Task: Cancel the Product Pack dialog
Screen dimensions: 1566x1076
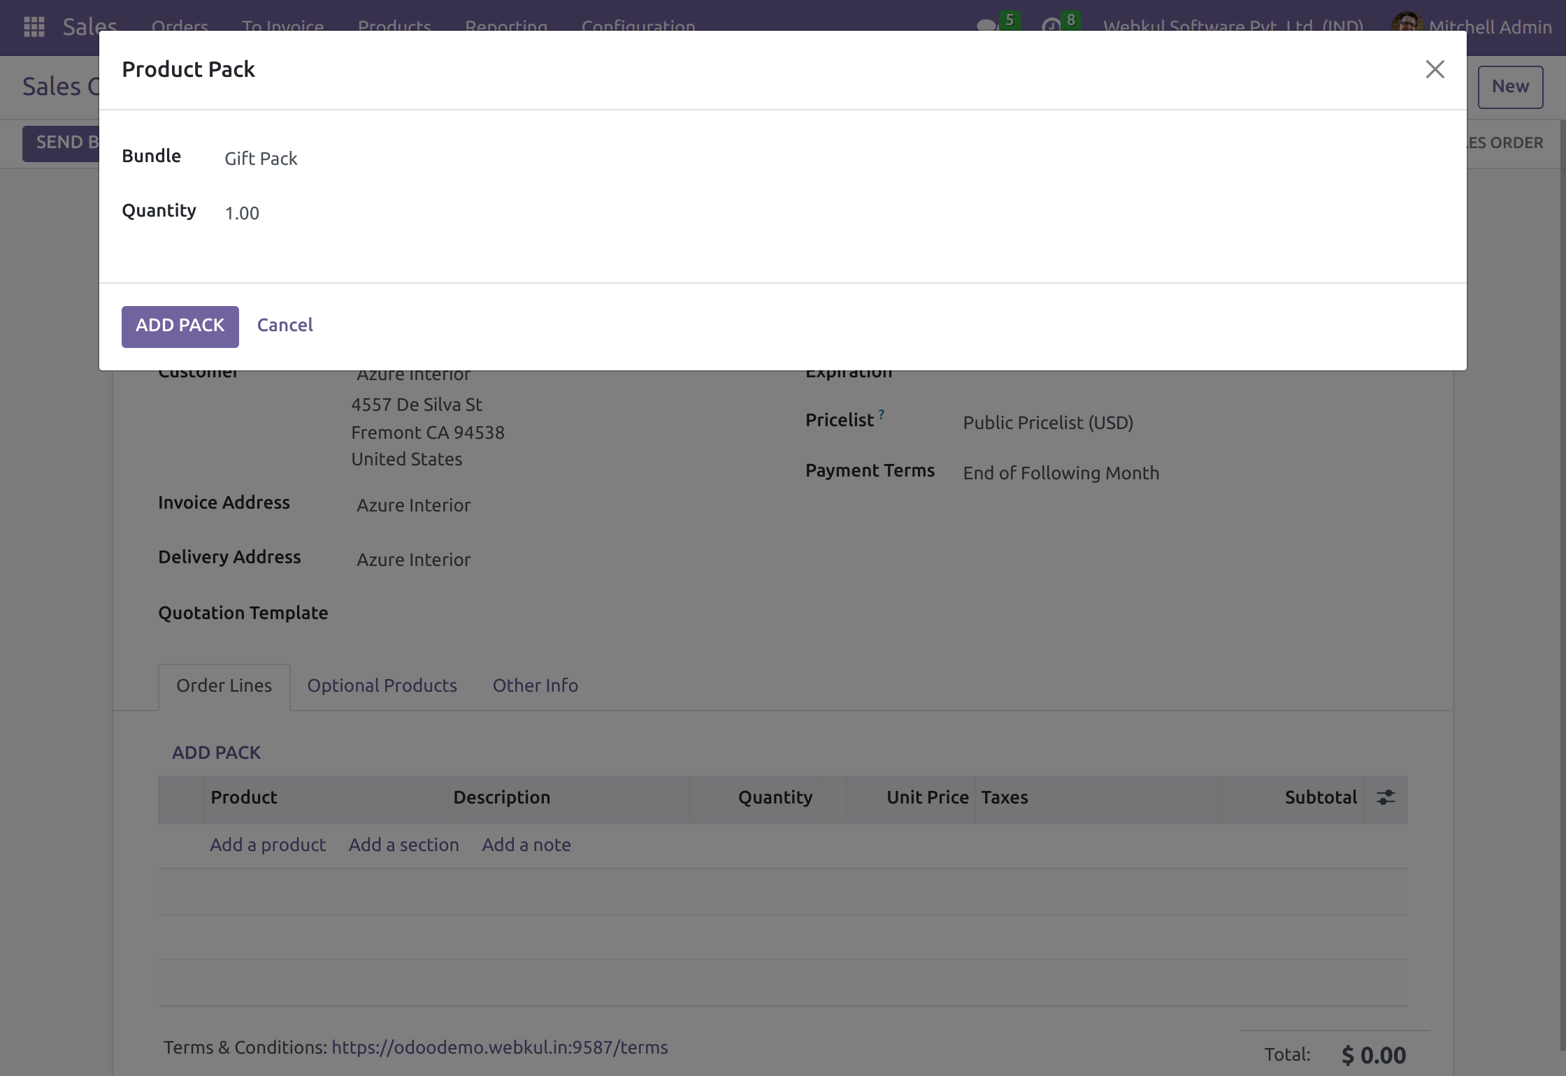Action: tap(285, 325)
